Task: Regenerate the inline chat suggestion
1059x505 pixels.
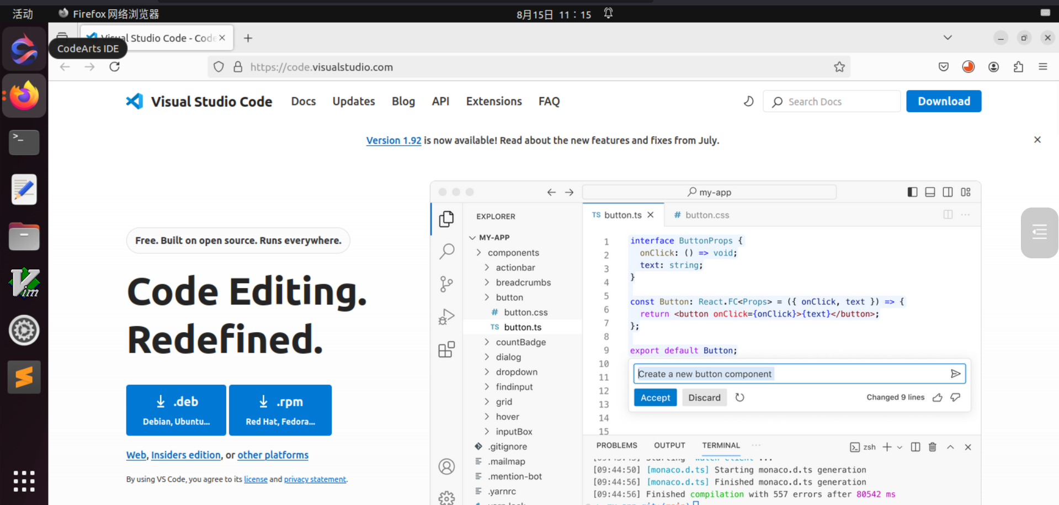Action: [740, 397]
